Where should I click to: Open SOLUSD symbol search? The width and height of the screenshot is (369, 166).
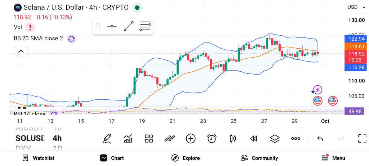[x=30, y=138]
